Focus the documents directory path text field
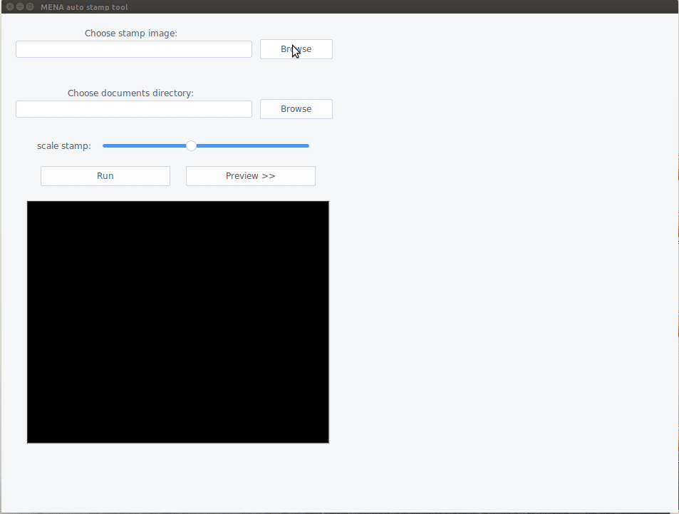This screenshot has width=679, height=514. pyautogui.click(x=134, y=109)
